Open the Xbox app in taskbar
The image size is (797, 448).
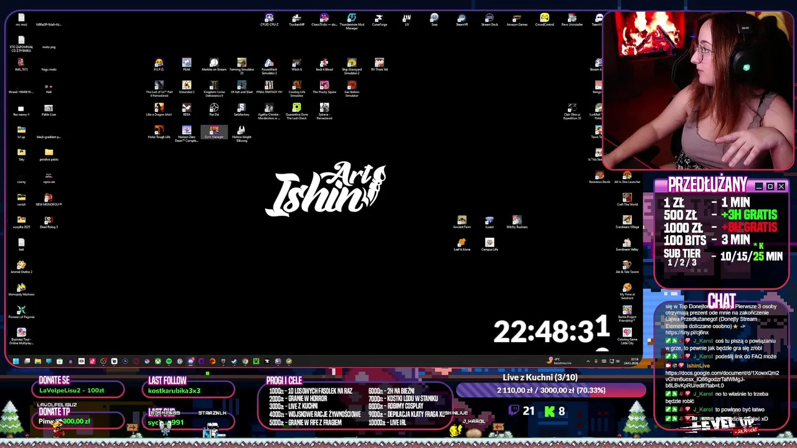[158, 361]
